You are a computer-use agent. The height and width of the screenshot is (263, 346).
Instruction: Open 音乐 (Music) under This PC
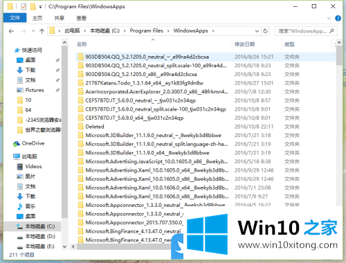pyautogui.click(x=30, y=206)
